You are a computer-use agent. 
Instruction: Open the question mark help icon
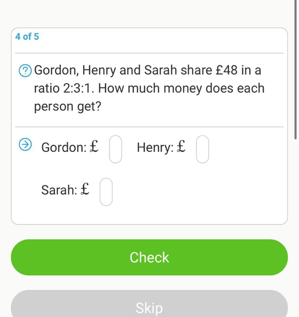[26, 71]
